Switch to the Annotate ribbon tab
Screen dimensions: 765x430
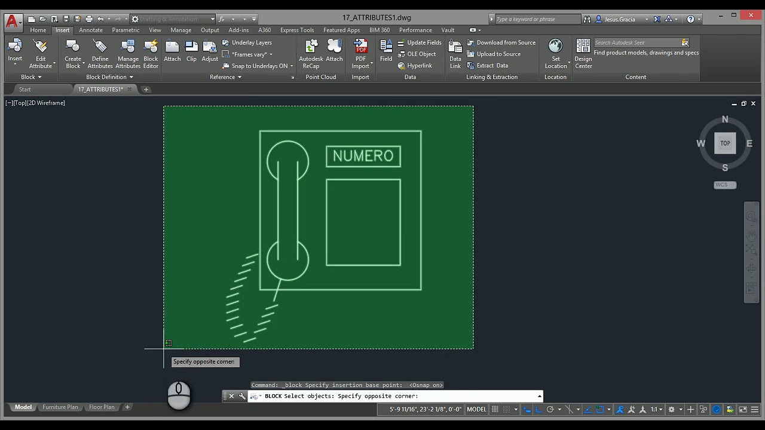tap(91, 30)
